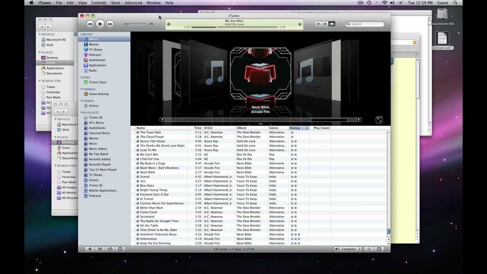Collapse PLACES in front small Finder window
The height and width of the screenshot is (274, 487).
pos(55,137)
